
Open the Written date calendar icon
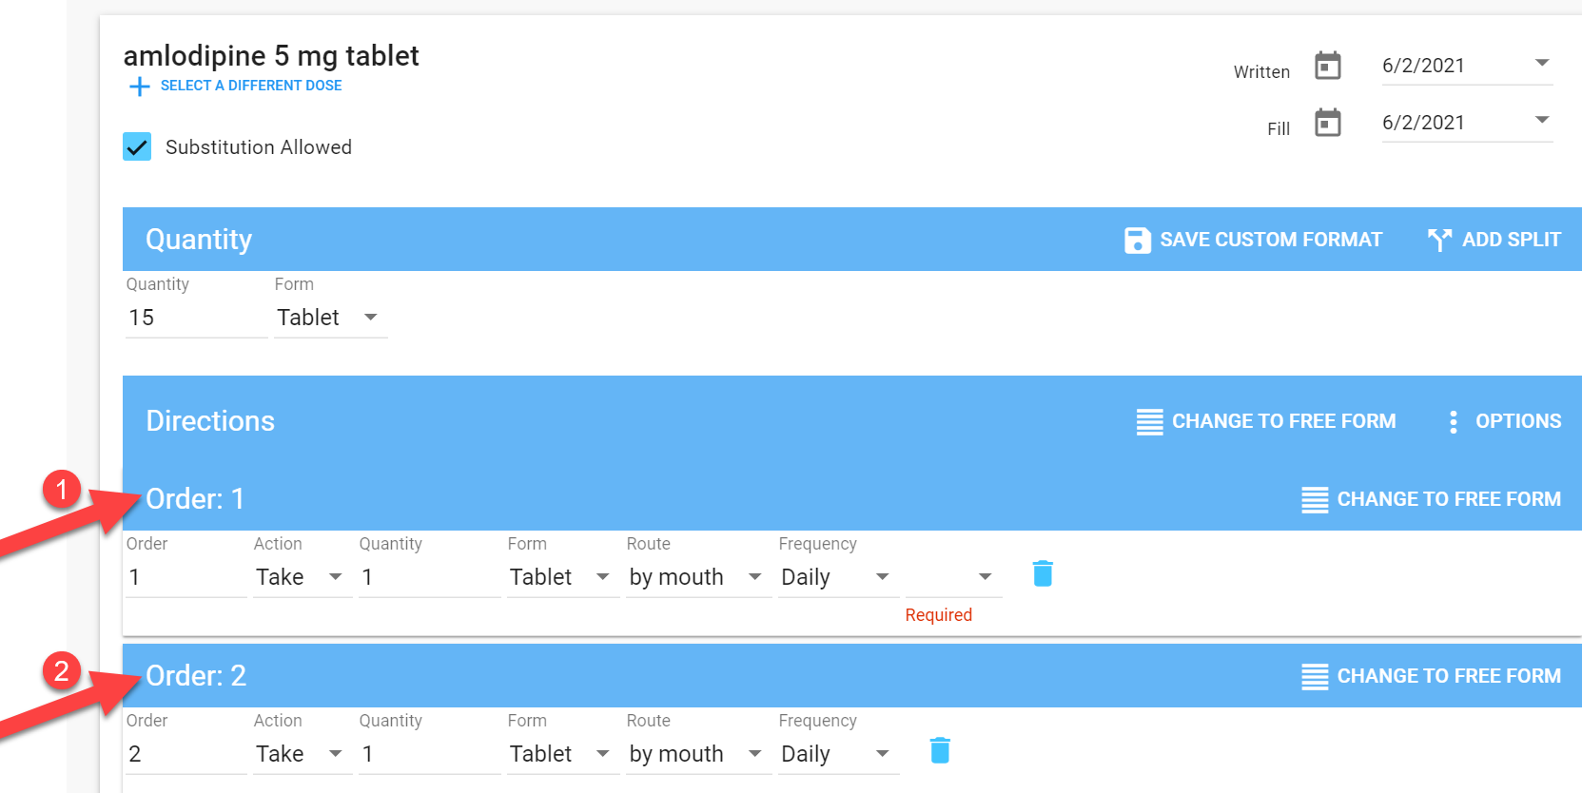[x=1327, y=66]
